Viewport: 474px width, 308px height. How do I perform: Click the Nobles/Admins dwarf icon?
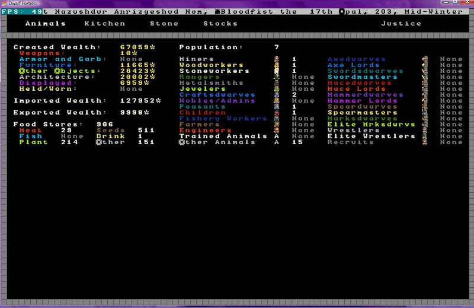tap(277, 100)
